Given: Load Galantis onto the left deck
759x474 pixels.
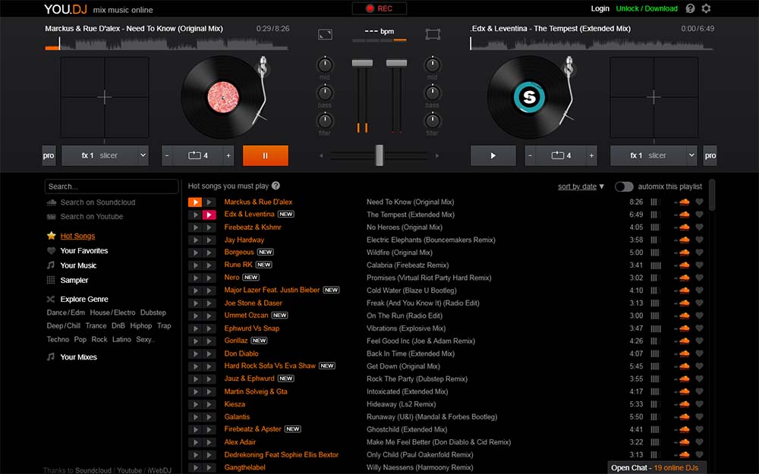Looking at the screenshot, I should (x=194, y=417).
